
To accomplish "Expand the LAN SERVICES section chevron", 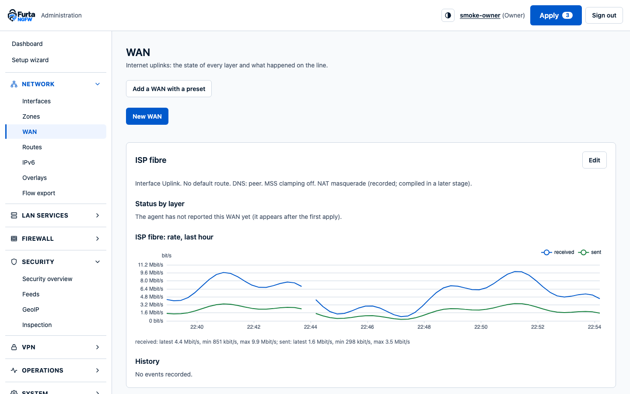I will click(98, 215).
